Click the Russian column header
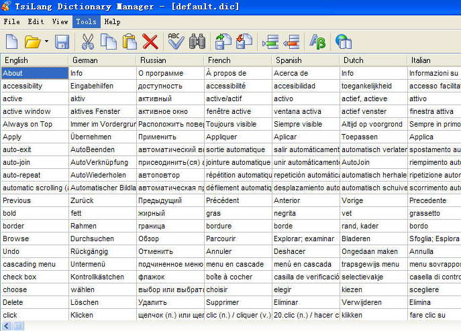Viewport: 461px width, 331px height. click(x=170, y=60)
